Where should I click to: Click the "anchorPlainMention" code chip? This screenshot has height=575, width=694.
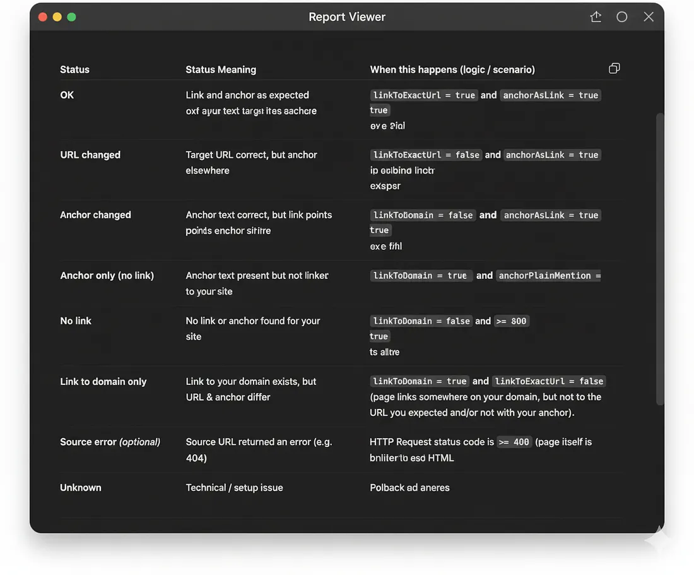click(x=548, y=276)
